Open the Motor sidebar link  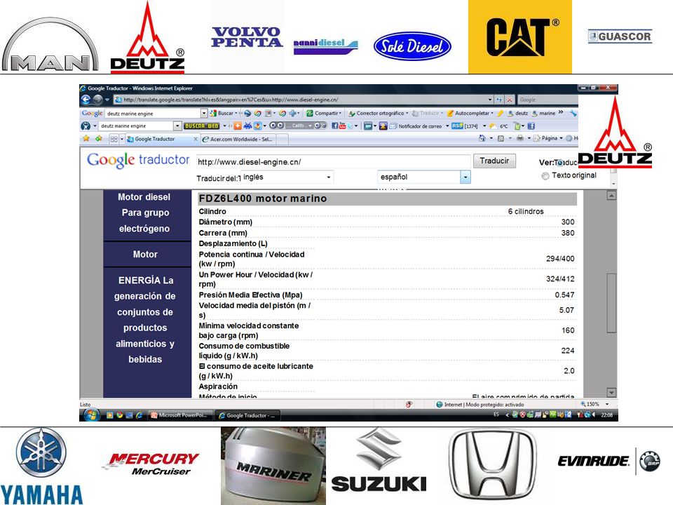145,254
